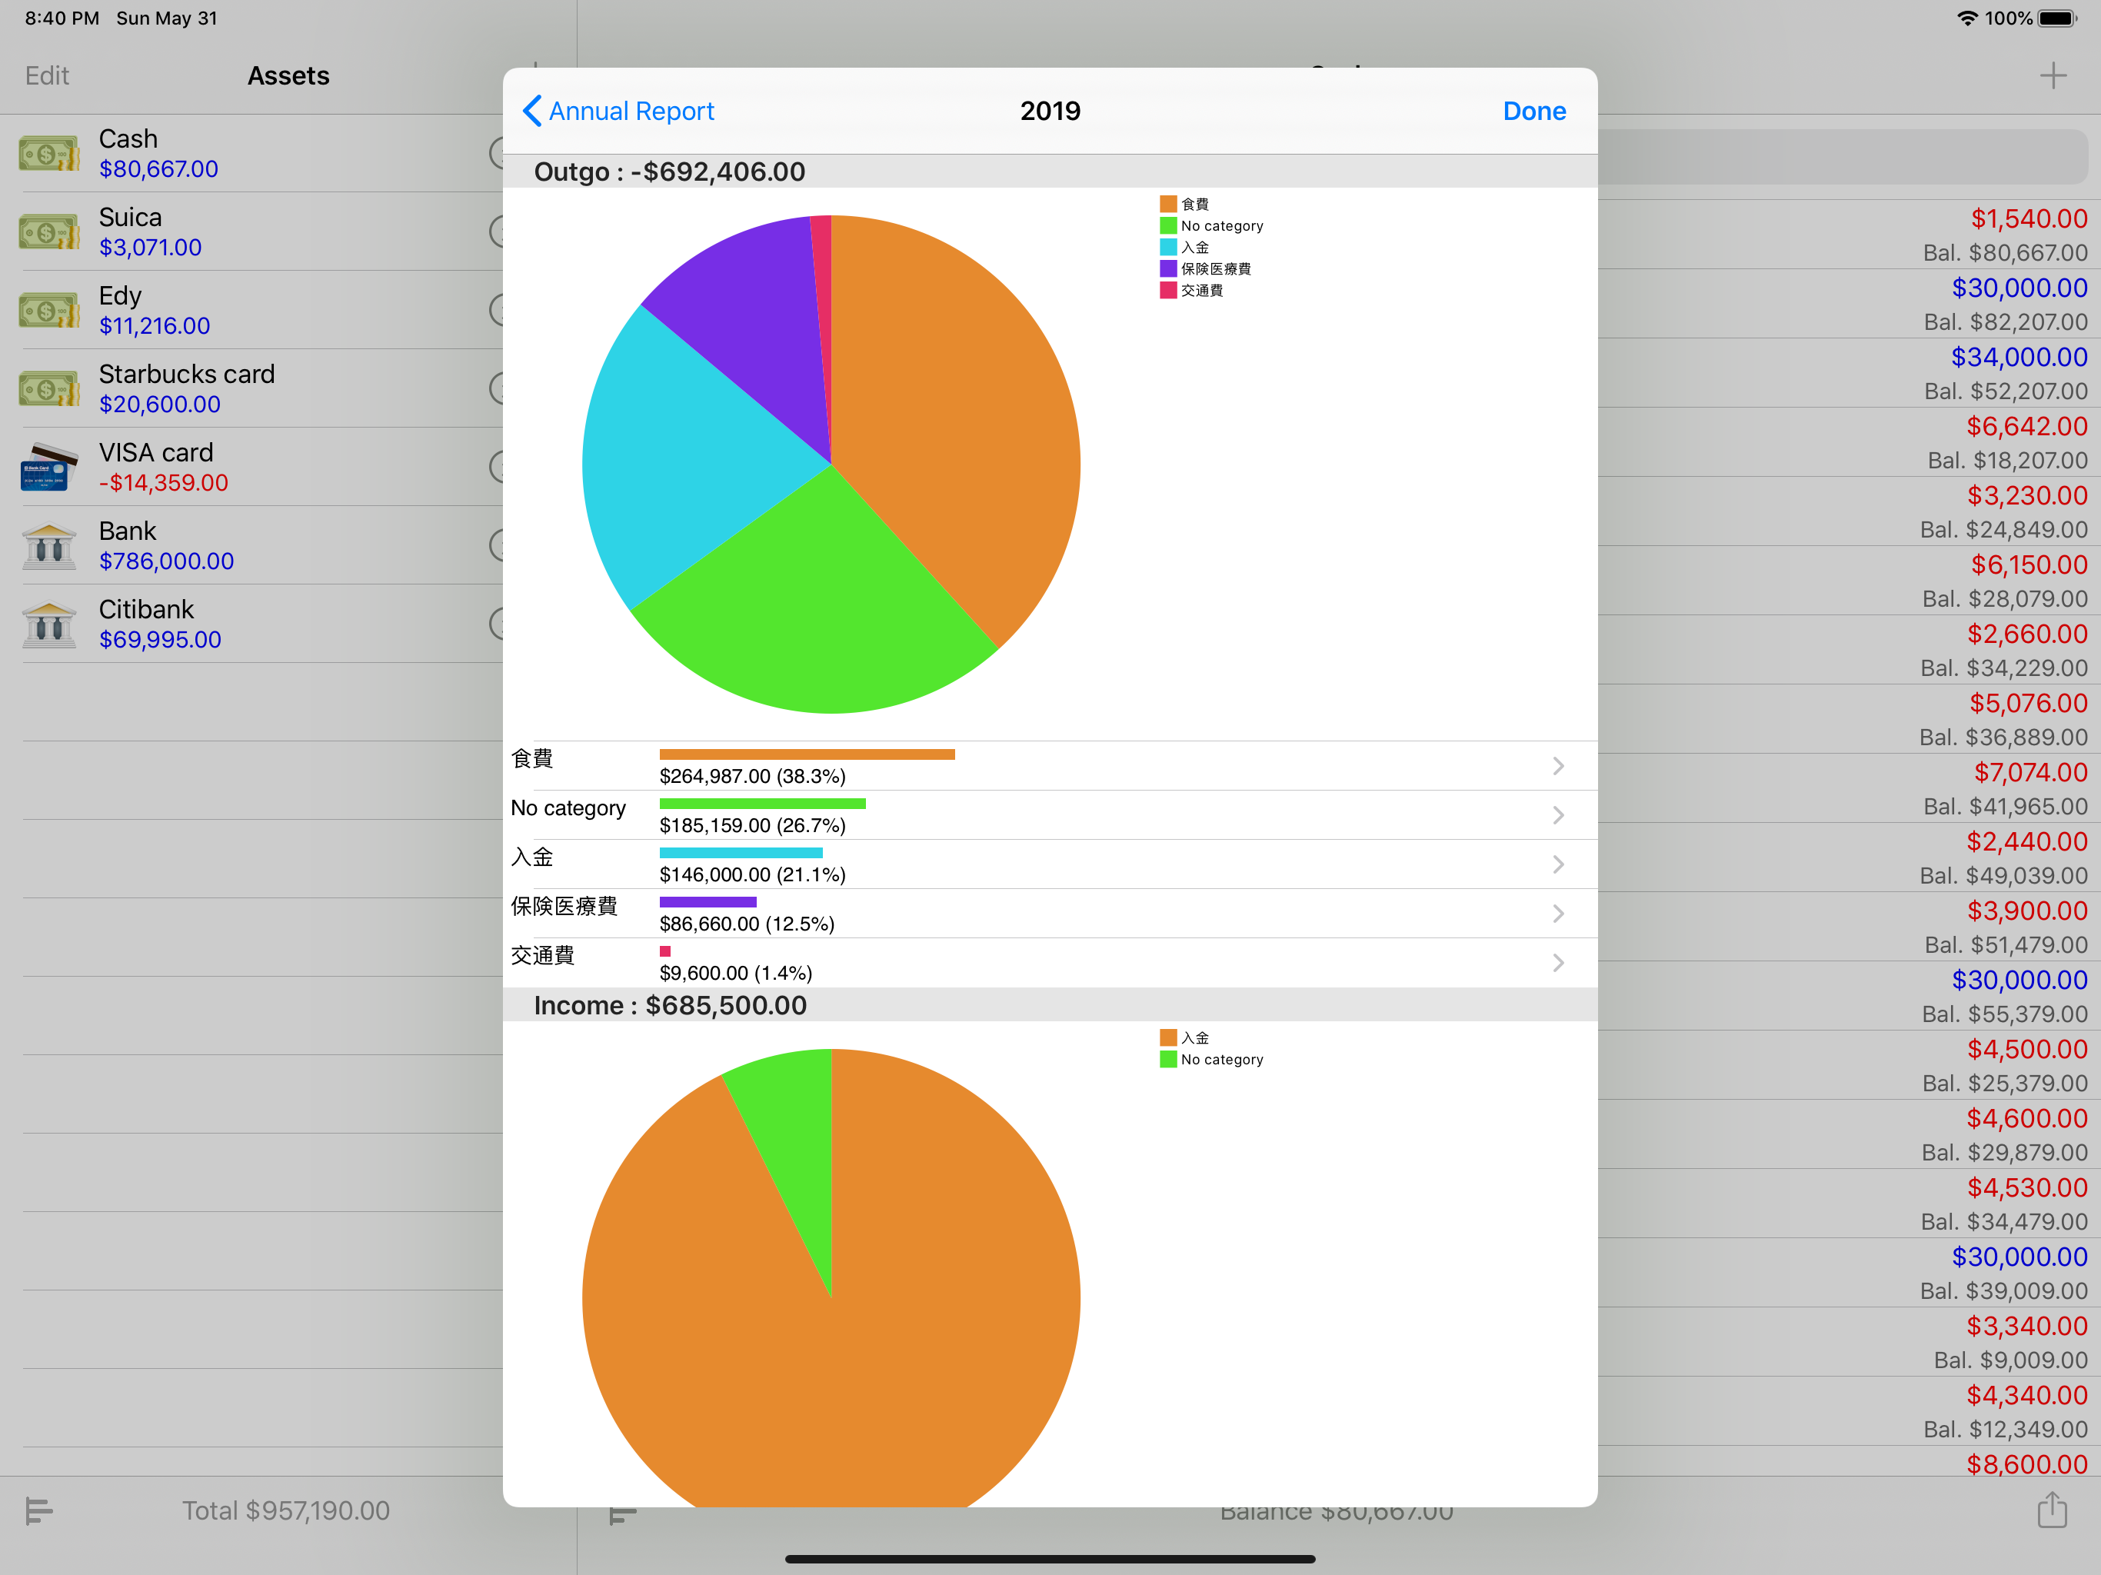Select the Bank building icon
This screenshot has height=1575, width=2101.
(x=49, y=546)
